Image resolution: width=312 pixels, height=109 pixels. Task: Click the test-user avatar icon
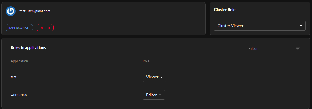coord(11,11)
